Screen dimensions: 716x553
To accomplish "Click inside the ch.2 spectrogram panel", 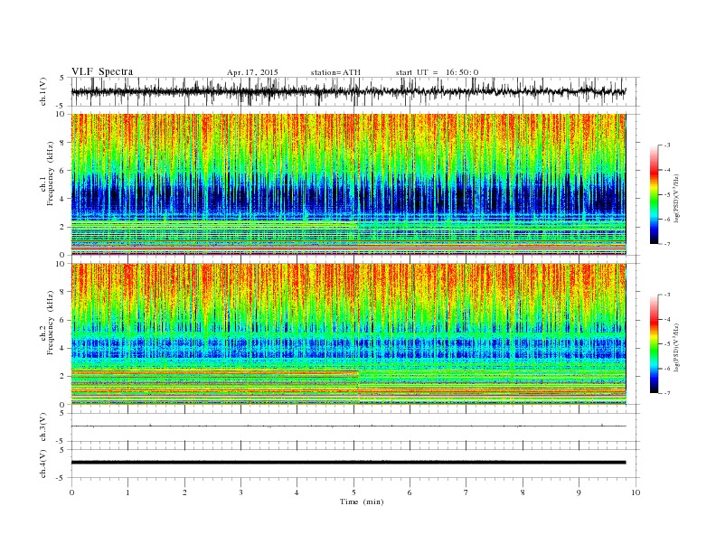I will [349, 334].
